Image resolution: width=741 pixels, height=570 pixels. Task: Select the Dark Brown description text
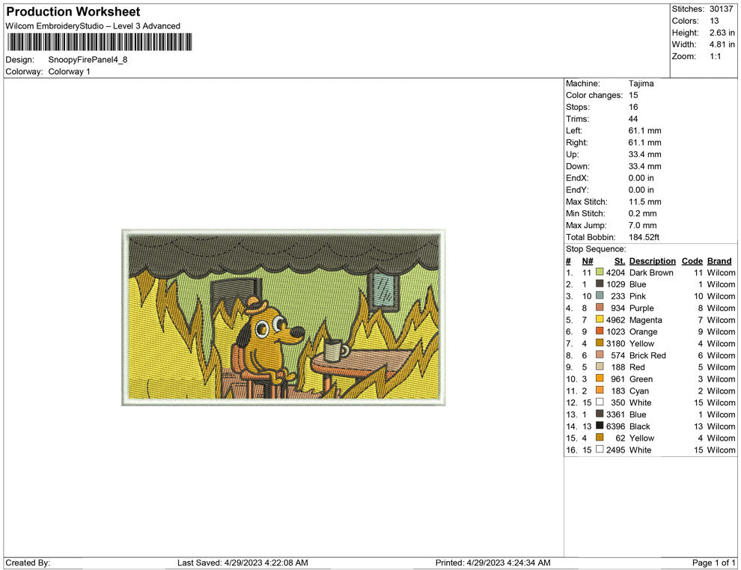[651, 272]
